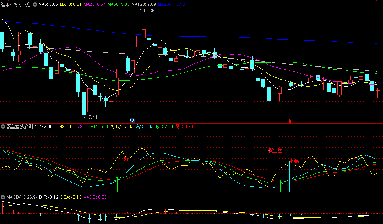
Task: Open the main chart indicator dropdown arrow
Action: pyautogui.click(x=35, y=4)
